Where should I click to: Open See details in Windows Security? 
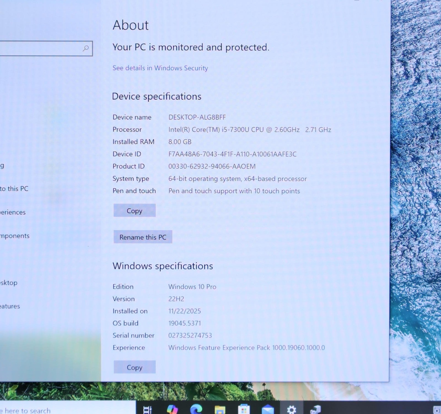point(160,68)
